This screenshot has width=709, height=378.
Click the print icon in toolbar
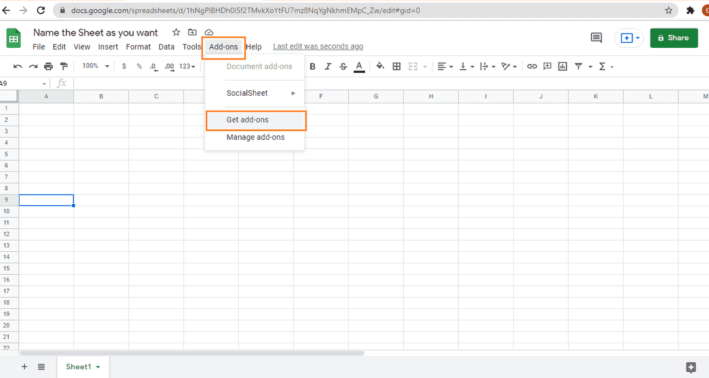[x=48, y=67]
